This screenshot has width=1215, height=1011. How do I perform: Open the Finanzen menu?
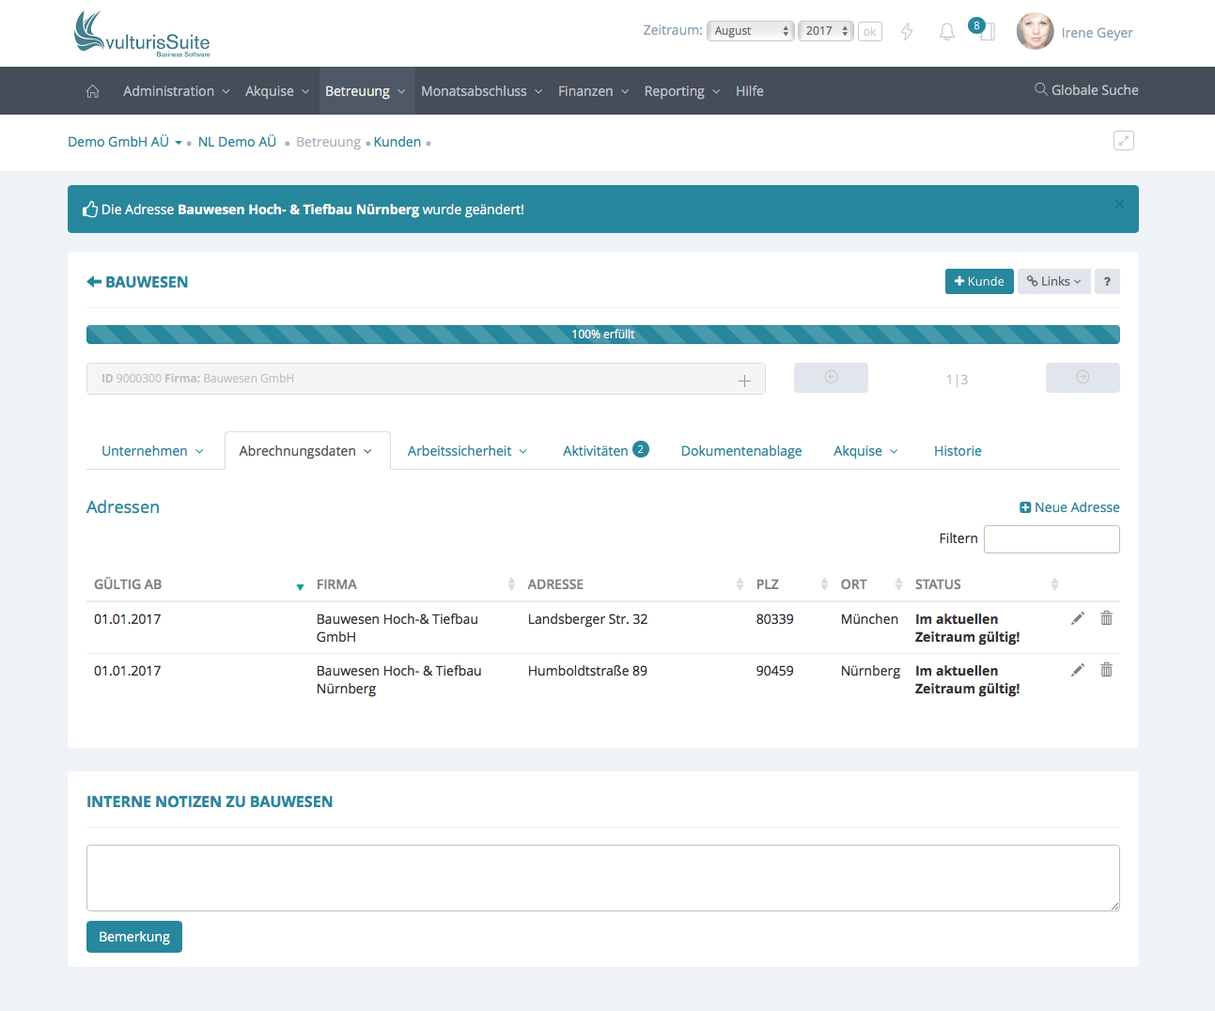coord(592,91)
